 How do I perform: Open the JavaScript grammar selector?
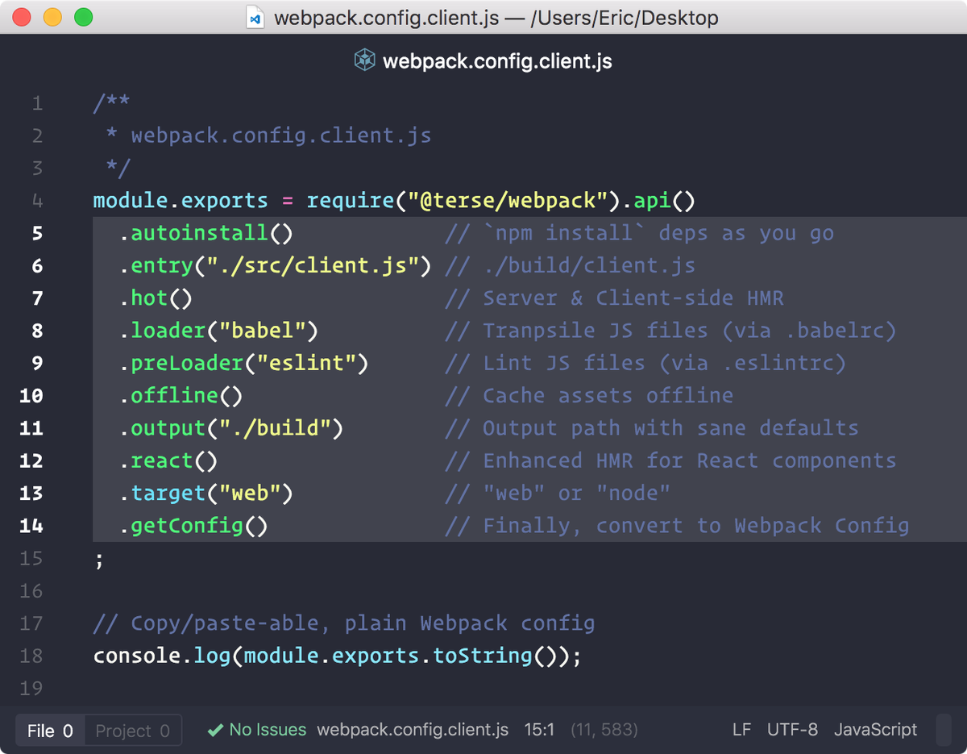tap(875, 731)
